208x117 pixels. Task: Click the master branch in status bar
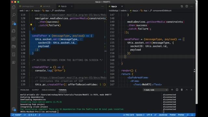(x=17, y=115)
